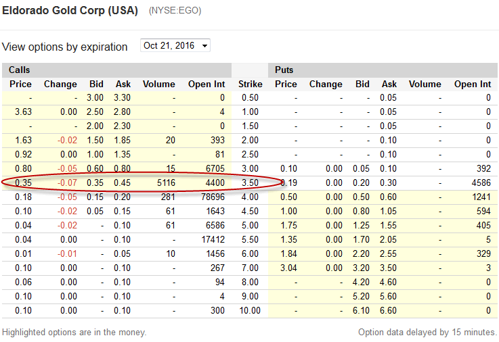
Task: Click the call price 1.63
Action: pos(23,141)
